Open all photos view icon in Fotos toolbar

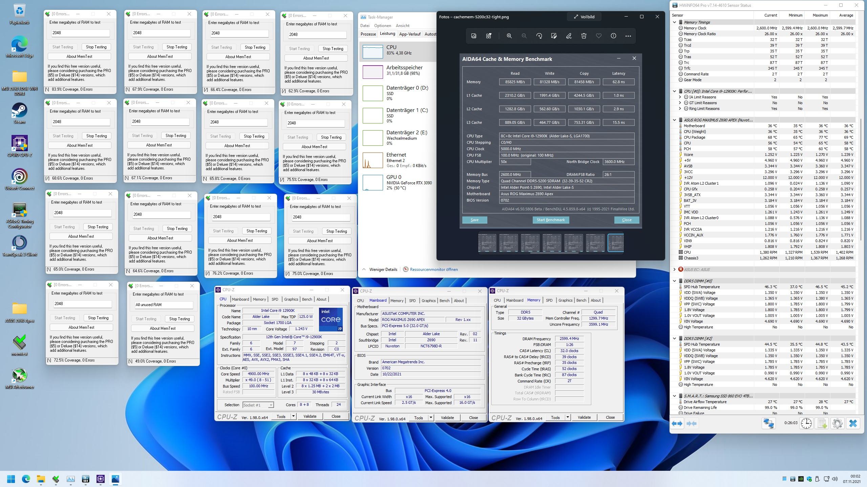(x=474, y=36)
